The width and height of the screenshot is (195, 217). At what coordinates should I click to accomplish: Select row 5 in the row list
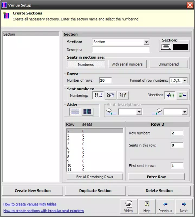[95, 144]
